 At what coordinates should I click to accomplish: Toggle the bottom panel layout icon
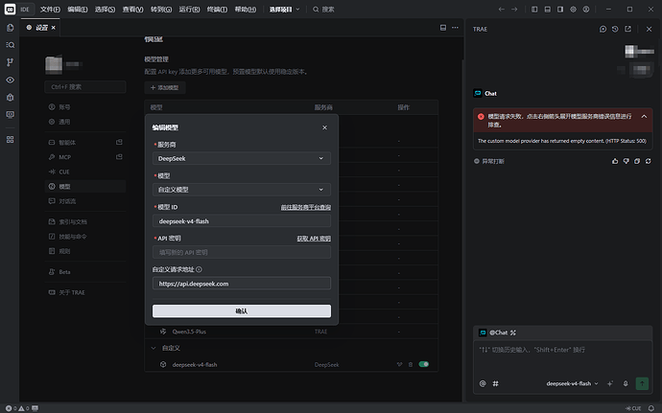(x=548, y=10)
